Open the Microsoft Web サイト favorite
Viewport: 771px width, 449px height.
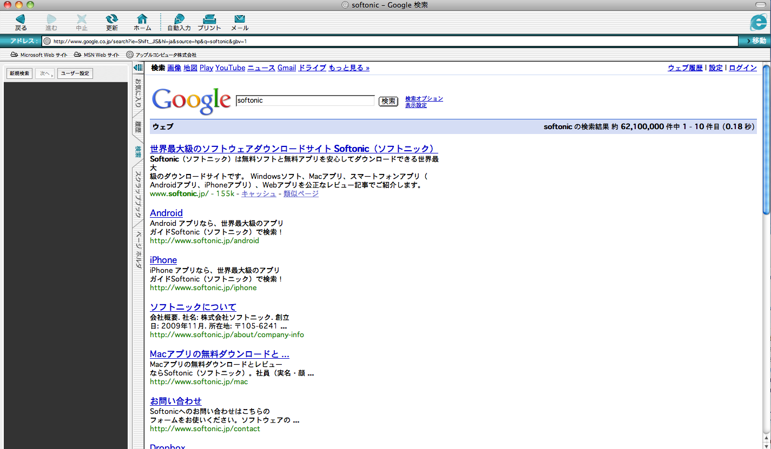[39, 55]
